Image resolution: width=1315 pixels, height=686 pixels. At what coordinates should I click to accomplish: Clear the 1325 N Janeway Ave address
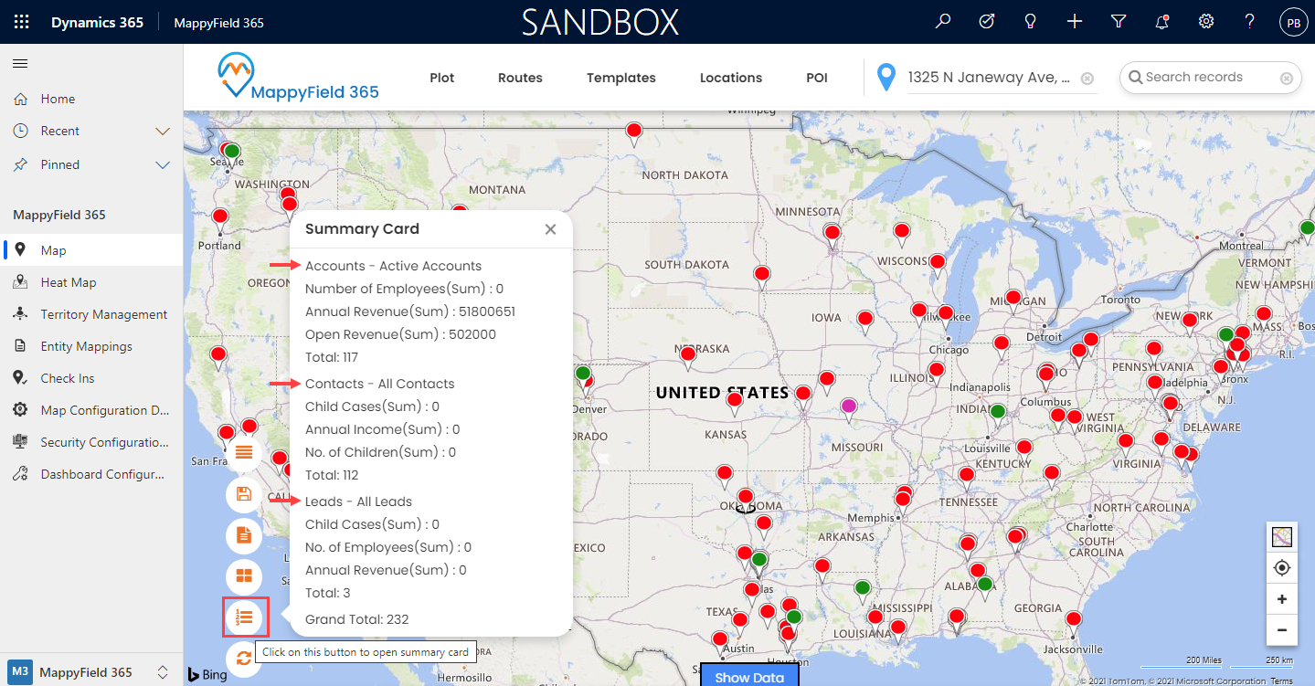[1087, 79]
